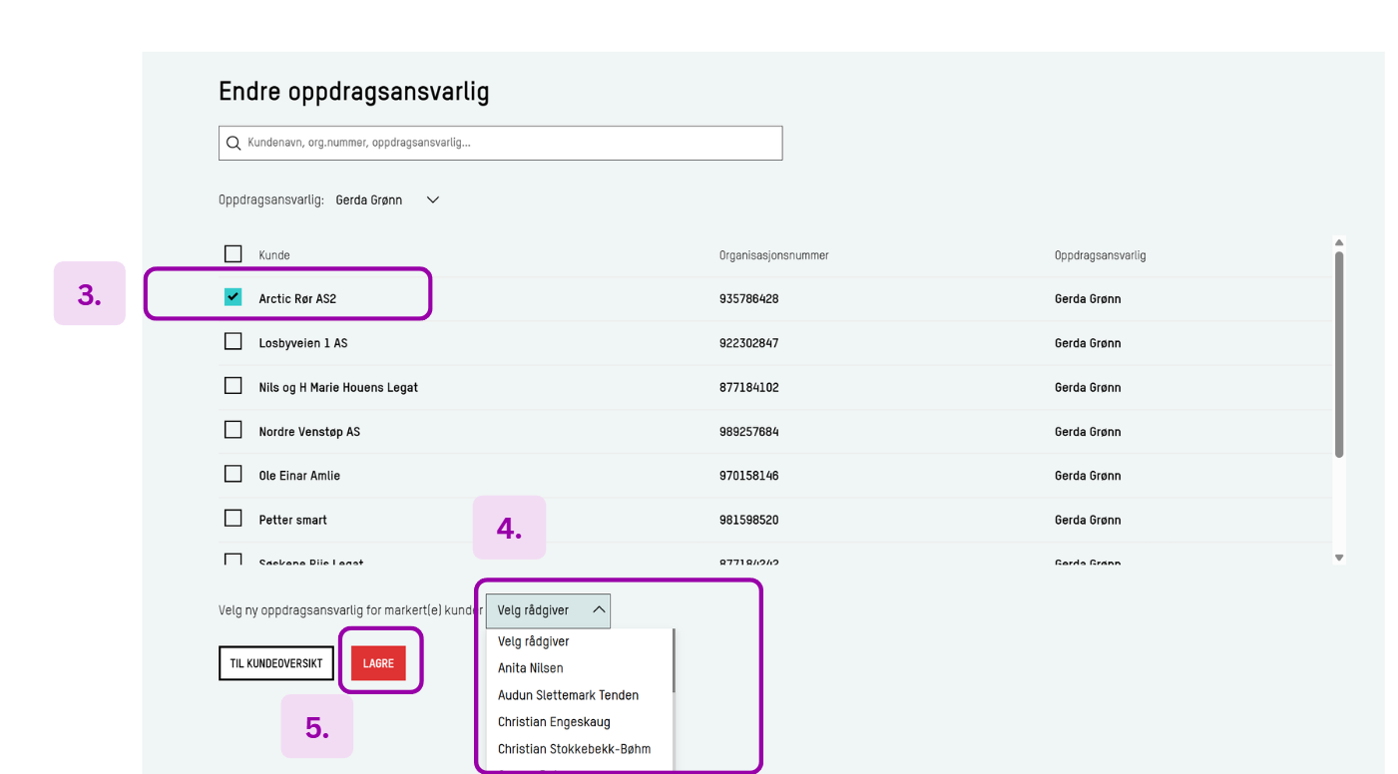
Task: Click the TIL KUNDEOVERSIKT button
Action: click(276, 664)
